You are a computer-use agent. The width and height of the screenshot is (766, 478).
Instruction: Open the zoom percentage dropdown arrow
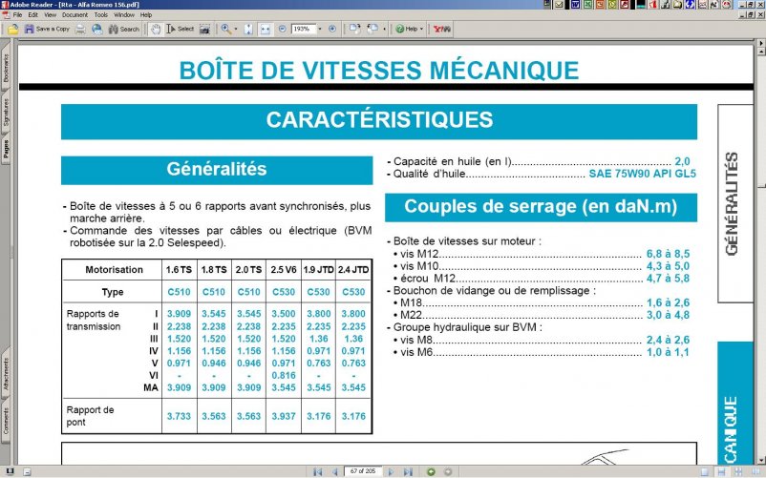coord(321,29)
